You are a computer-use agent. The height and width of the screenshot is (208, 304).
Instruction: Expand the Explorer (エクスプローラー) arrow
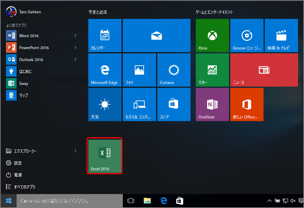(x=75, y=151)
